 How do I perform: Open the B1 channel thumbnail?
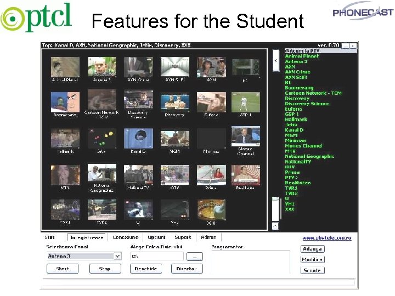(246, 67)
